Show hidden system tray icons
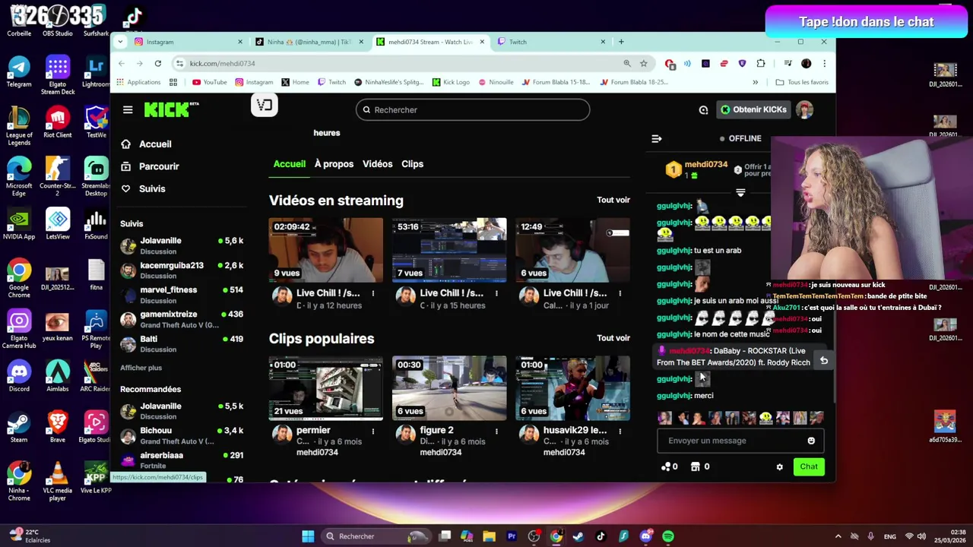Screen dimensions: 973x547 coord(838,536)
